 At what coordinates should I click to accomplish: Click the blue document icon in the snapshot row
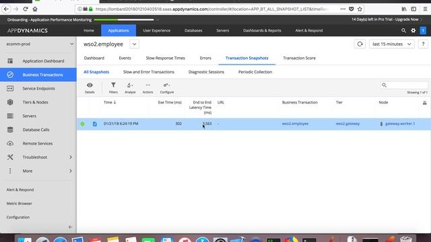click(95, 124)
